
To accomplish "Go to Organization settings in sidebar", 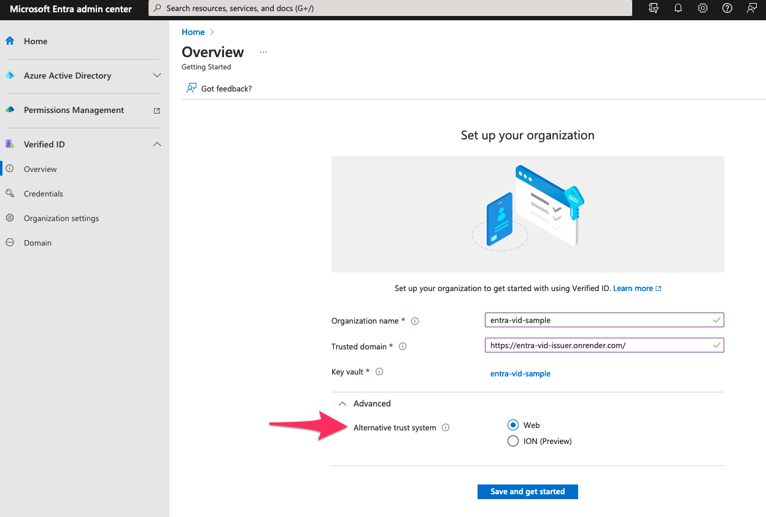I will 61,218.
